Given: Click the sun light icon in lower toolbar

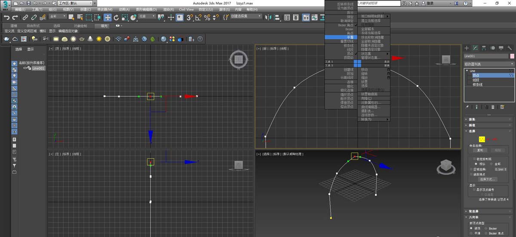Looking at the screenshot, I should point(99,39).
